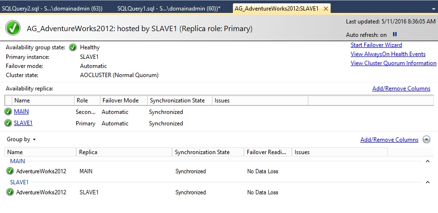Pause auto refresh with the pause icon
The height and width of the screenshot is (213, 438).
pos(395,34)
